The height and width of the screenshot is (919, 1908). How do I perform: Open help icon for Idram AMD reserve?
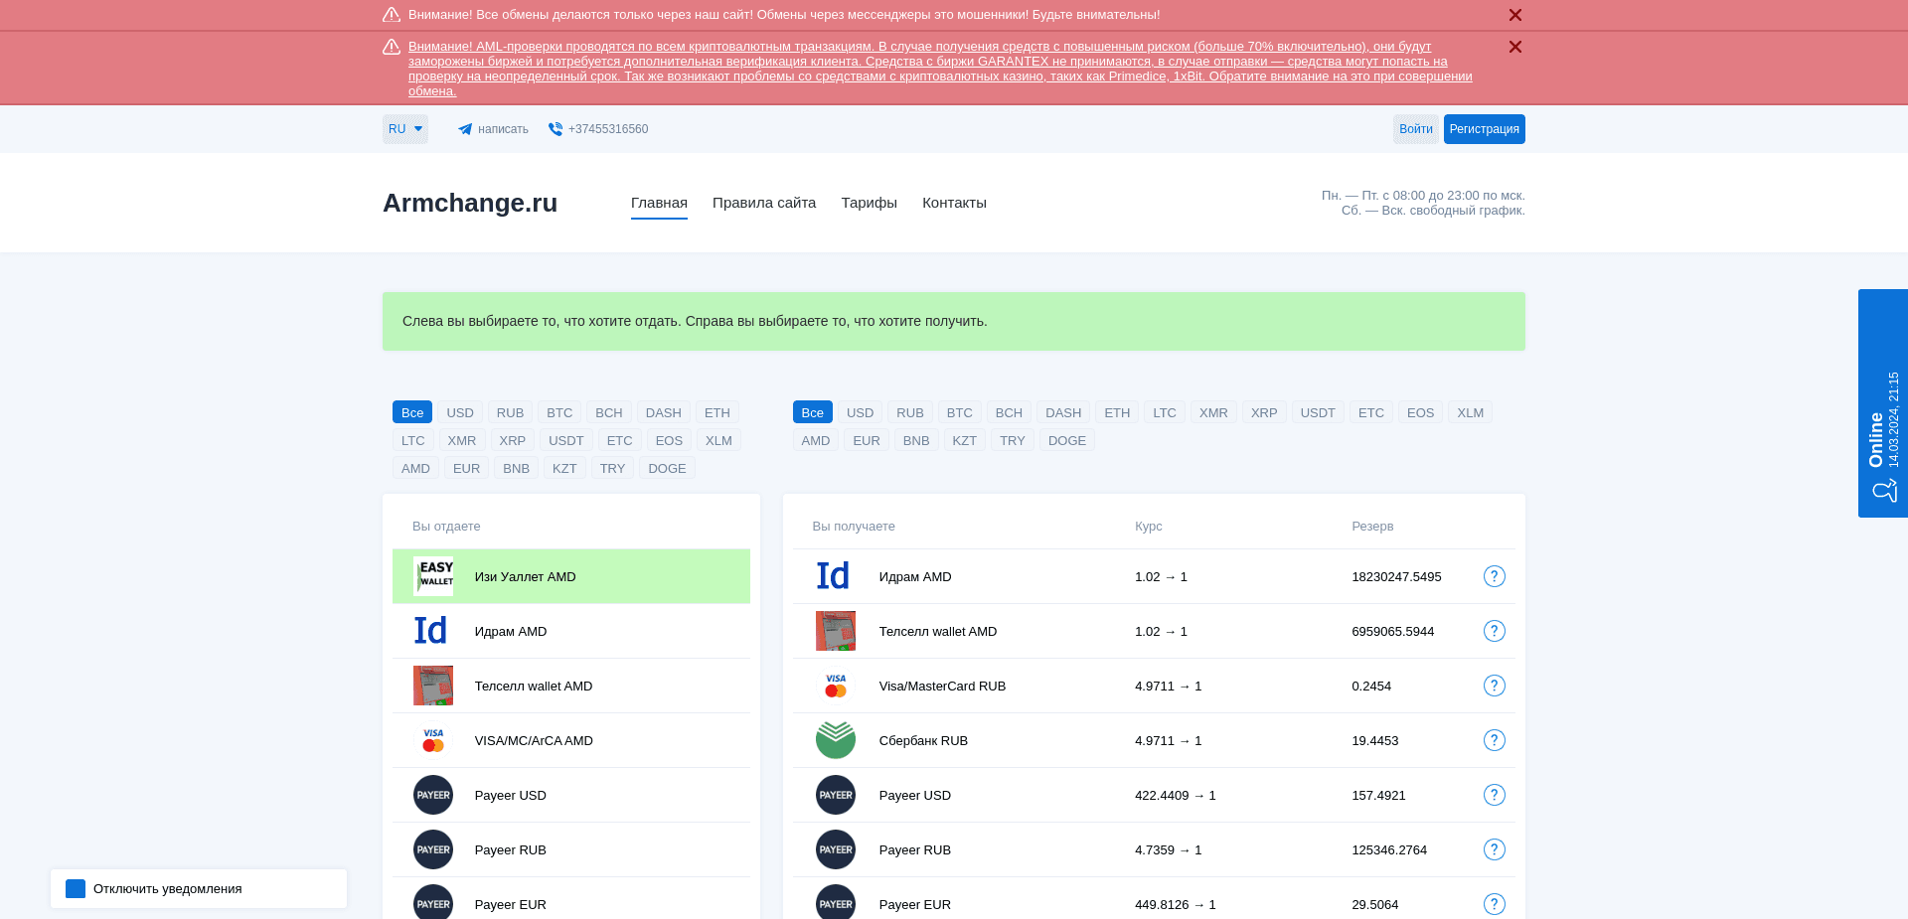[1494, 576]
